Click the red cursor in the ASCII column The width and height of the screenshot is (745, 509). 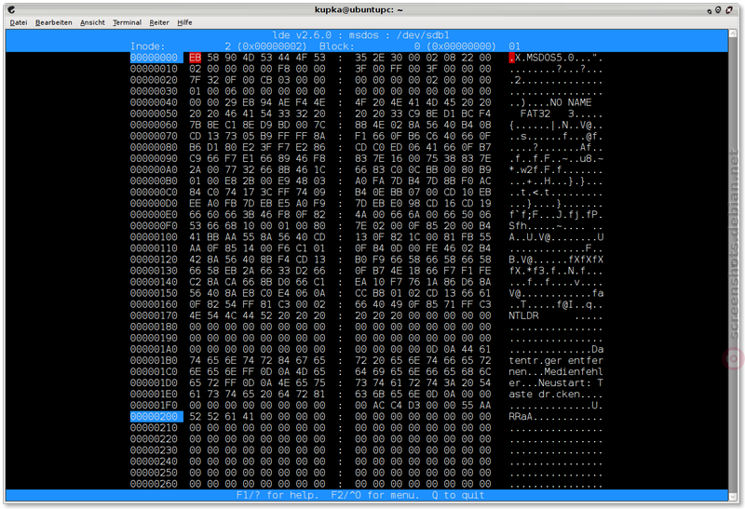coord(511,58)
